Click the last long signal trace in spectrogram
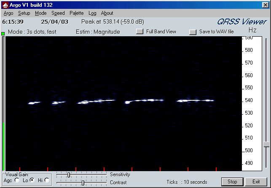 pos(195,100)
